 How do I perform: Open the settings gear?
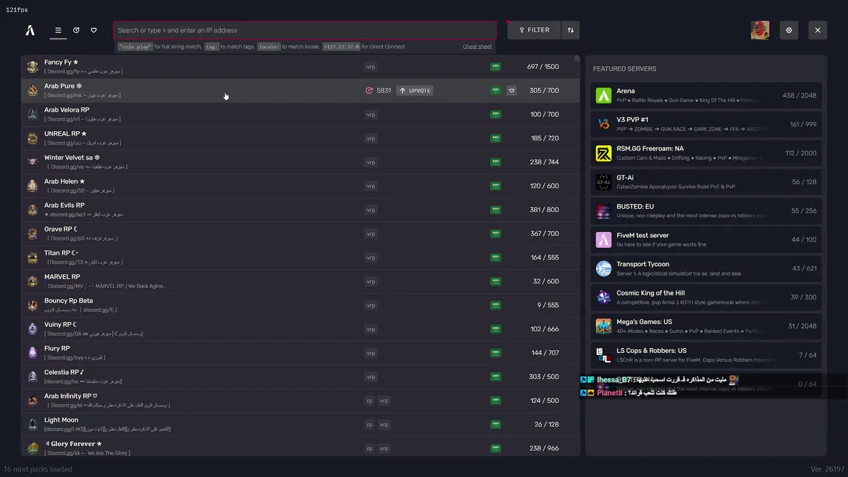(789, 30)
